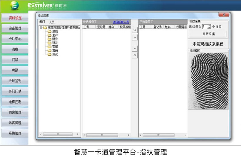Click the department tree horizontal scrollbar
241x158 pixels.
pos(60,135)
